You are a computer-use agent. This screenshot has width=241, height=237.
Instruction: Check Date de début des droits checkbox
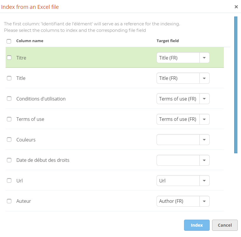pos(9,160)
